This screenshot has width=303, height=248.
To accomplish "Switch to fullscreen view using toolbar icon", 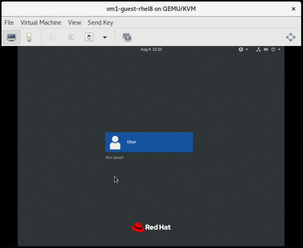I will (x=290, y=37).
